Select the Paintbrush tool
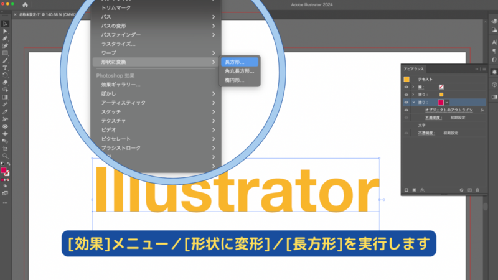 [x=5, y=60]
